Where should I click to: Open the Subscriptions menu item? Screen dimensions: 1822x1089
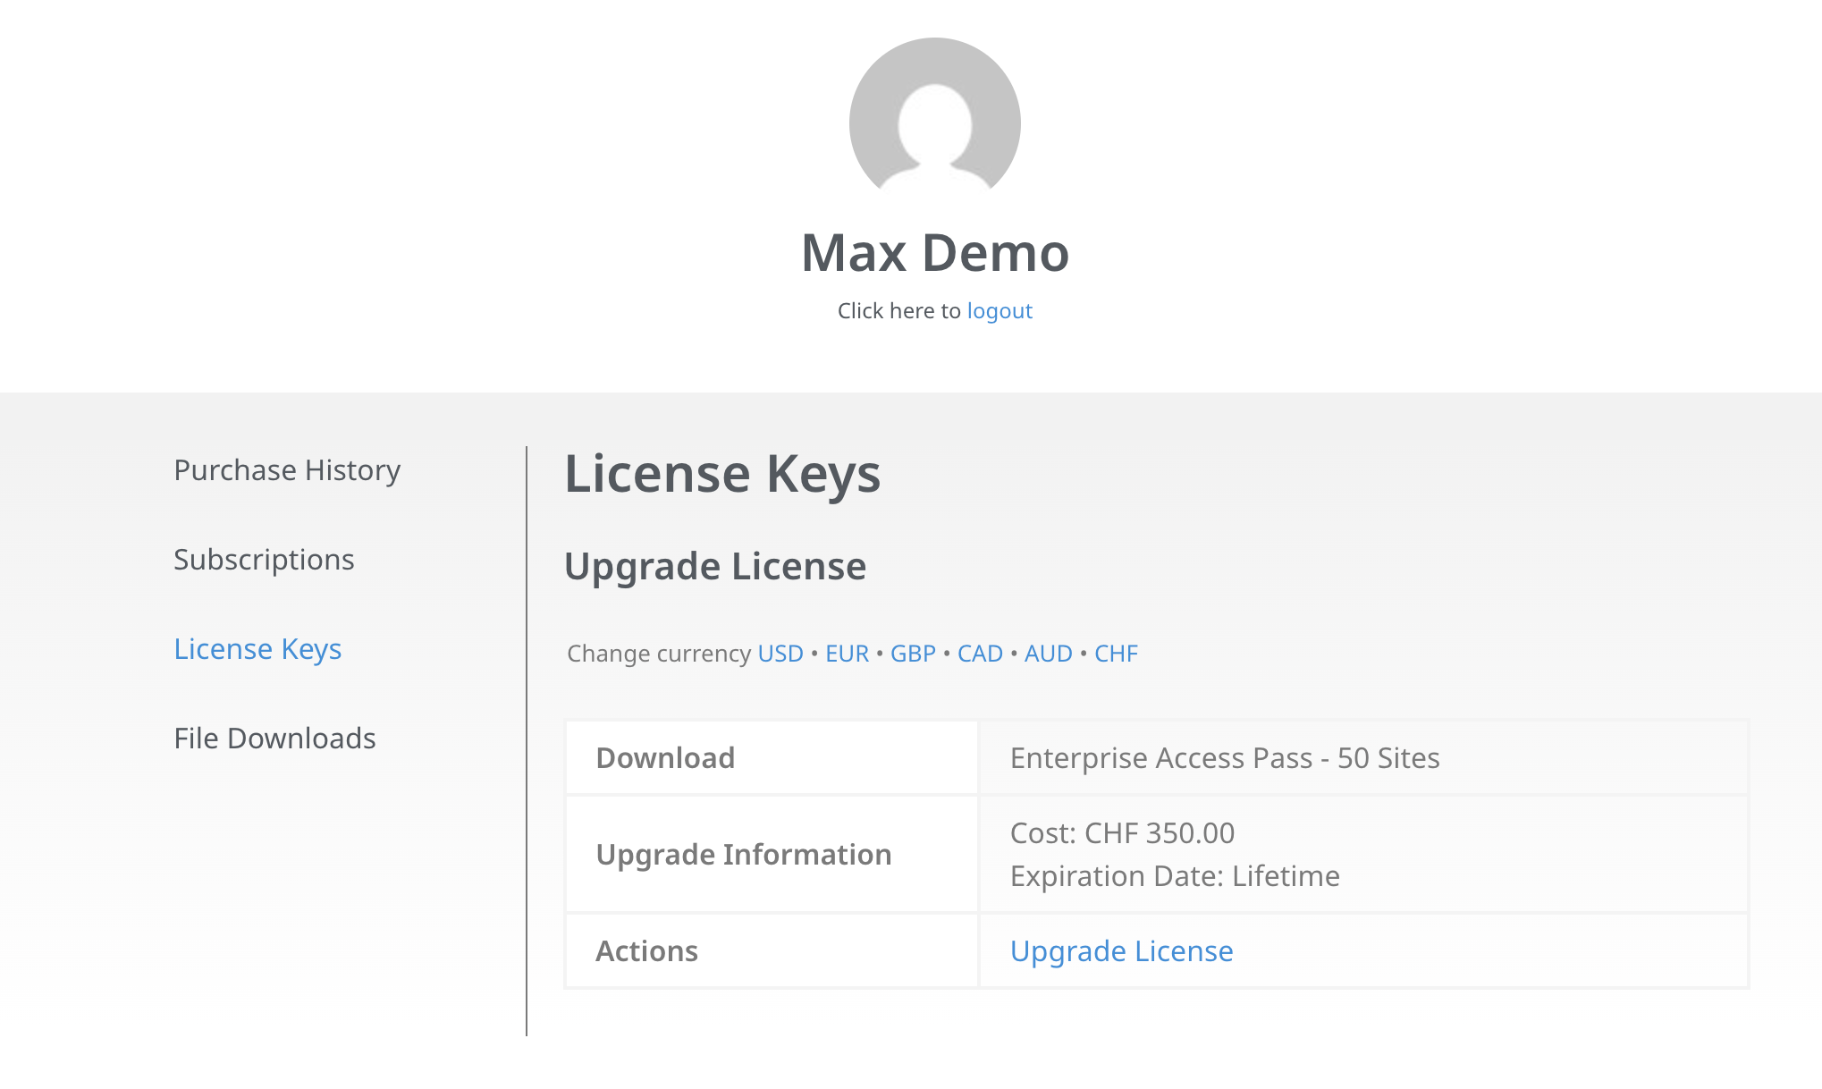point(264,560)
